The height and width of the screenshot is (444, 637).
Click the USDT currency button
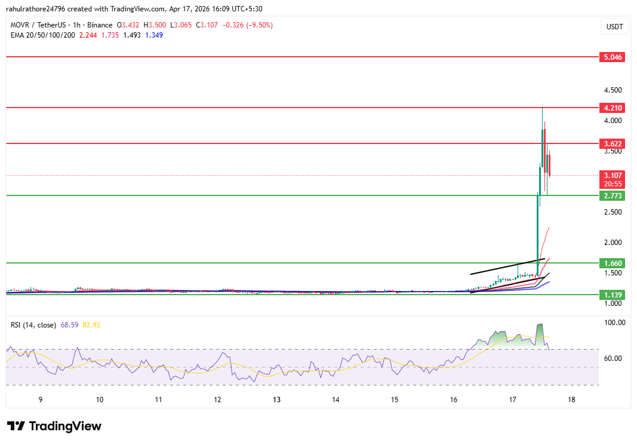614,26
